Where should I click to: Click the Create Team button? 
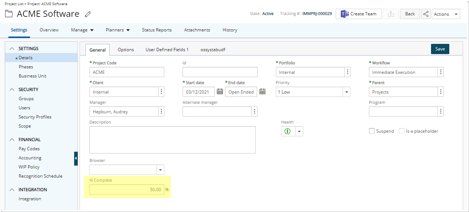tap(359, 14)
